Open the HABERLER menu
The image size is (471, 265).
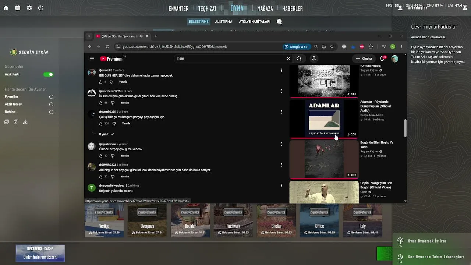[293, 8]
